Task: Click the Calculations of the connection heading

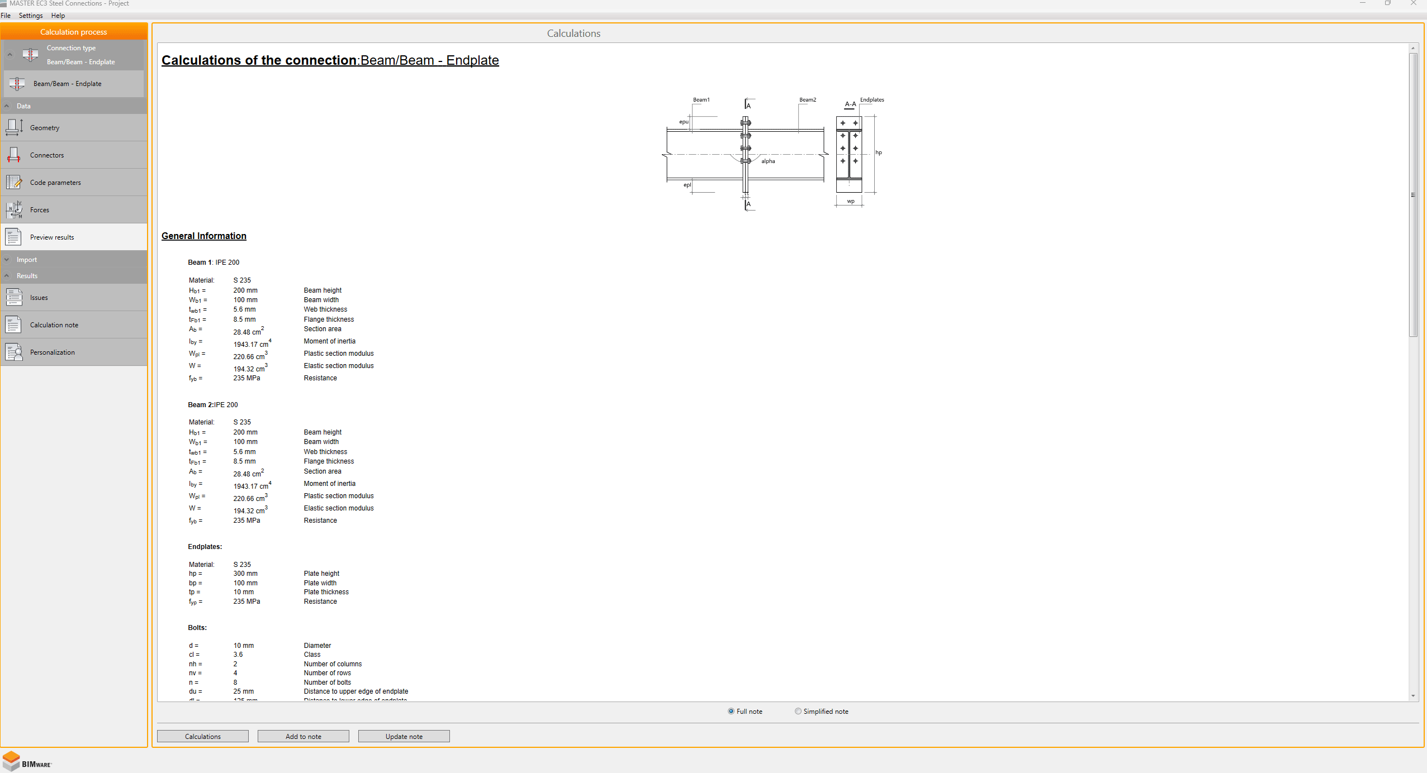Action: (330, 60)
